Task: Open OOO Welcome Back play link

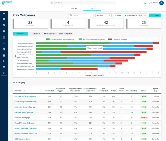Action: (22, 139)
